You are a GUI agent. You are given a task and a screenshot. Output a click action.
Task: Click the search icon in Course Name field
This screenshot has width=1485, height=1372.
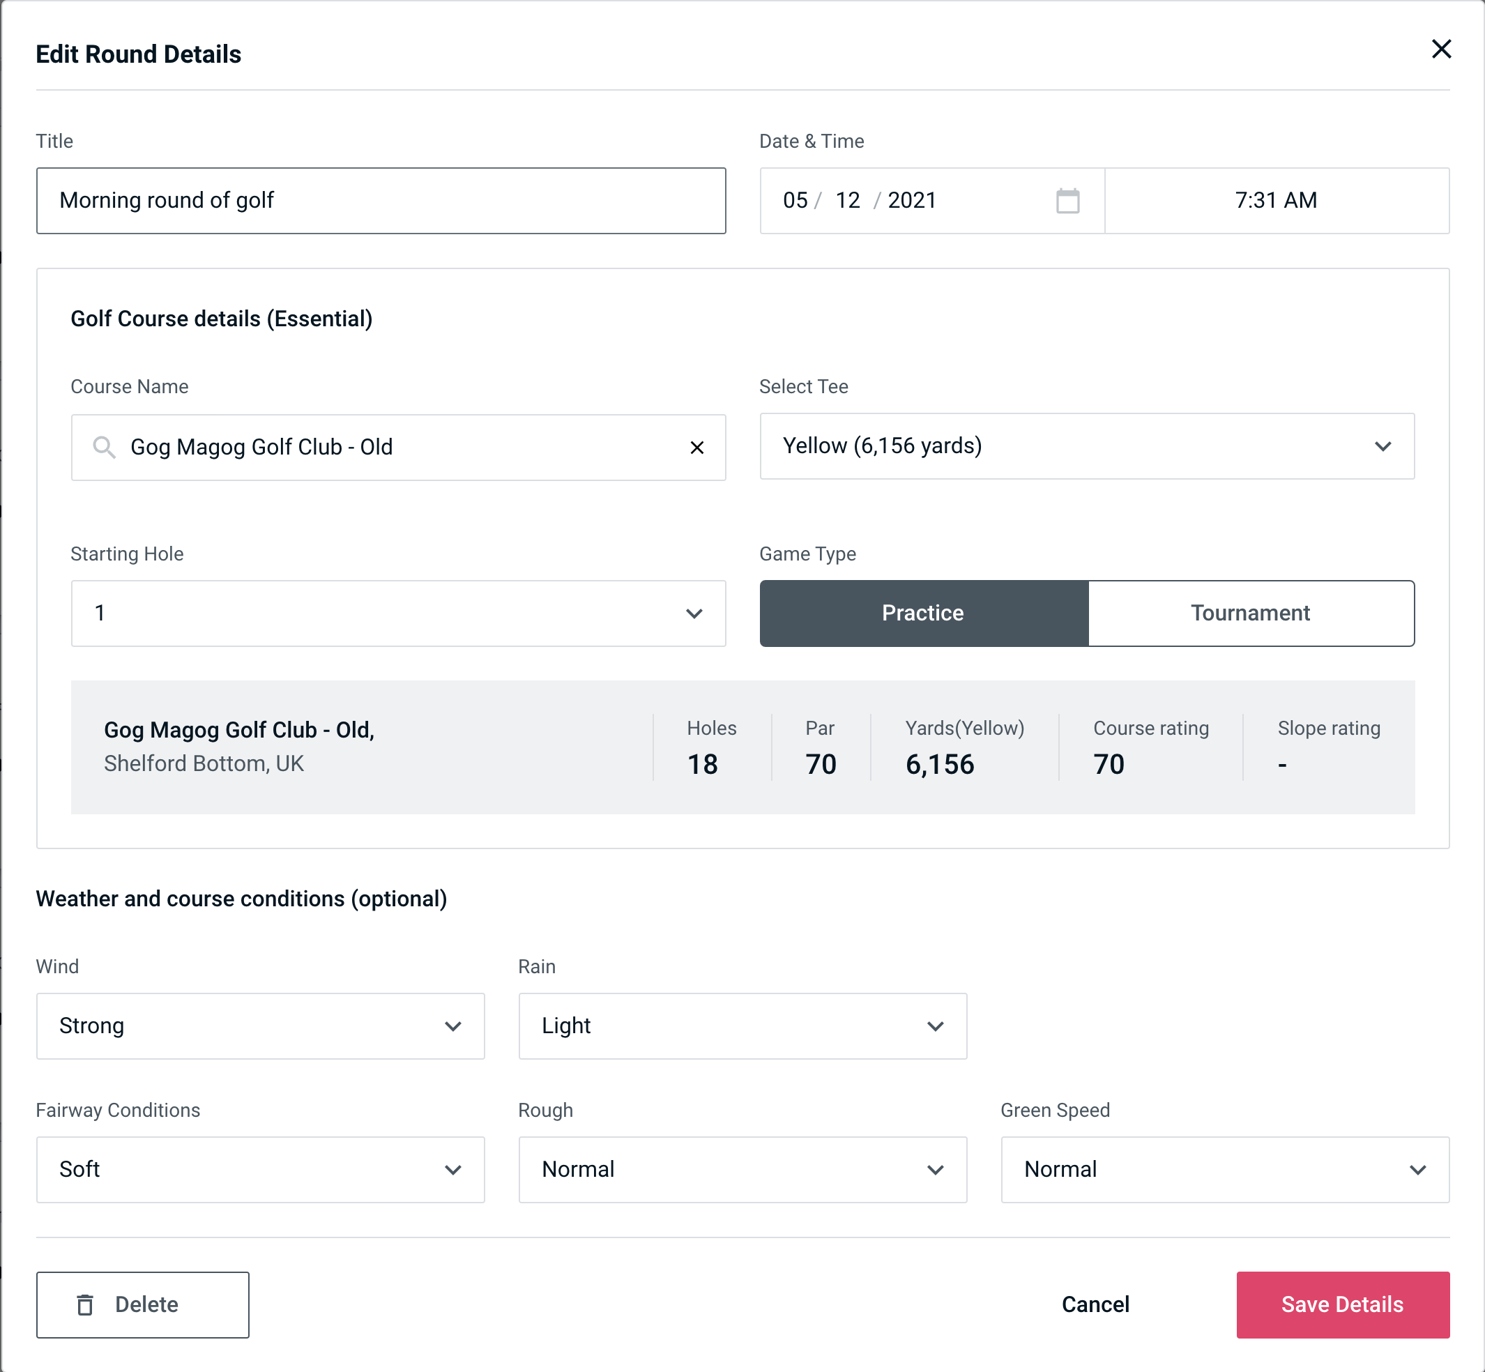(x=103, y=446)
